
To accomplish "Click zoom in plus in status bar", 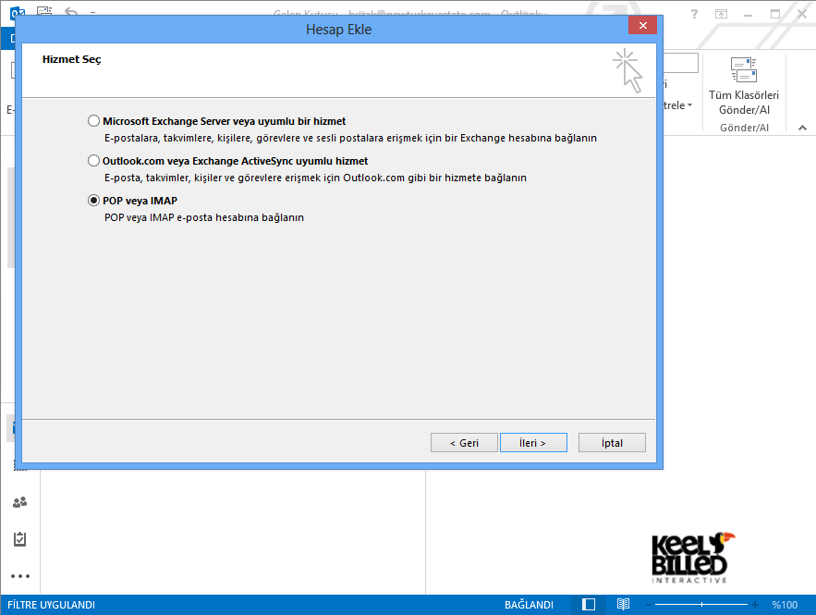I will 755,605.
